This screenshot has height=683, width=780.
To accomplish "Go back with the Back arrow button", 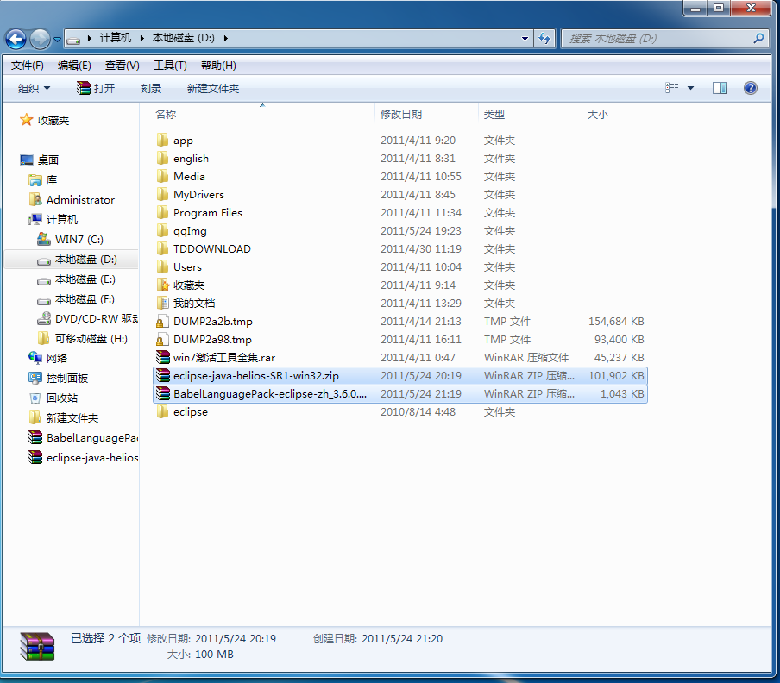I will click(16, 39).
